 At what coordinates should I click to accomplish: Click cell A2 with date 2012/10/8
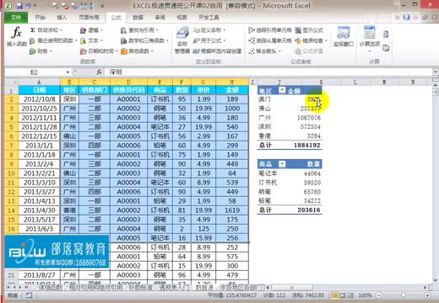pyautogui.click(x=39, y=99)
